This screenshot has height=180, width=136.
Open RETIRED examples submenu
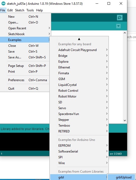click(x=79, y=131)
